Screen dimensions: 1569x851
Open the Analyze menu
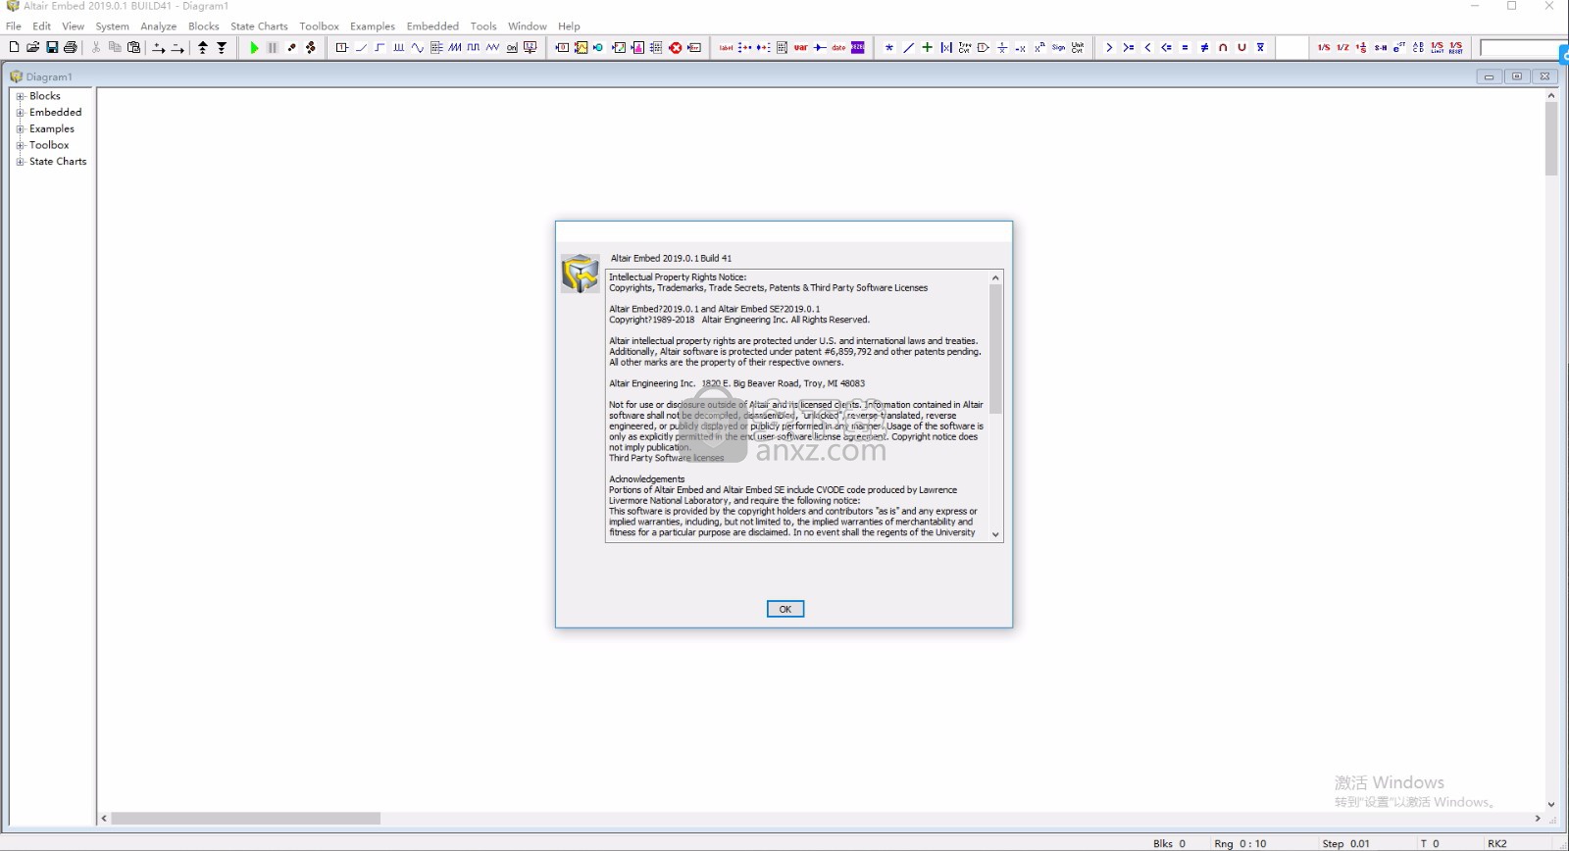click(158, 26)
